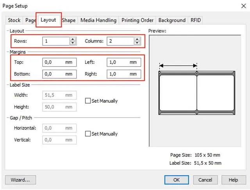
Task: Increase the Rows value with up arrow
Action: [72, 39]
